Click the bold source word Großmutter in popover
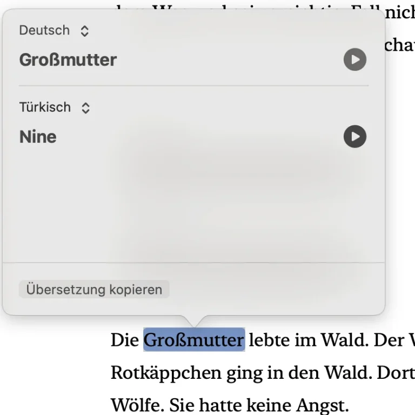Image resolution: width=415 pixels, height=415 pixels. tap(68, 60)
